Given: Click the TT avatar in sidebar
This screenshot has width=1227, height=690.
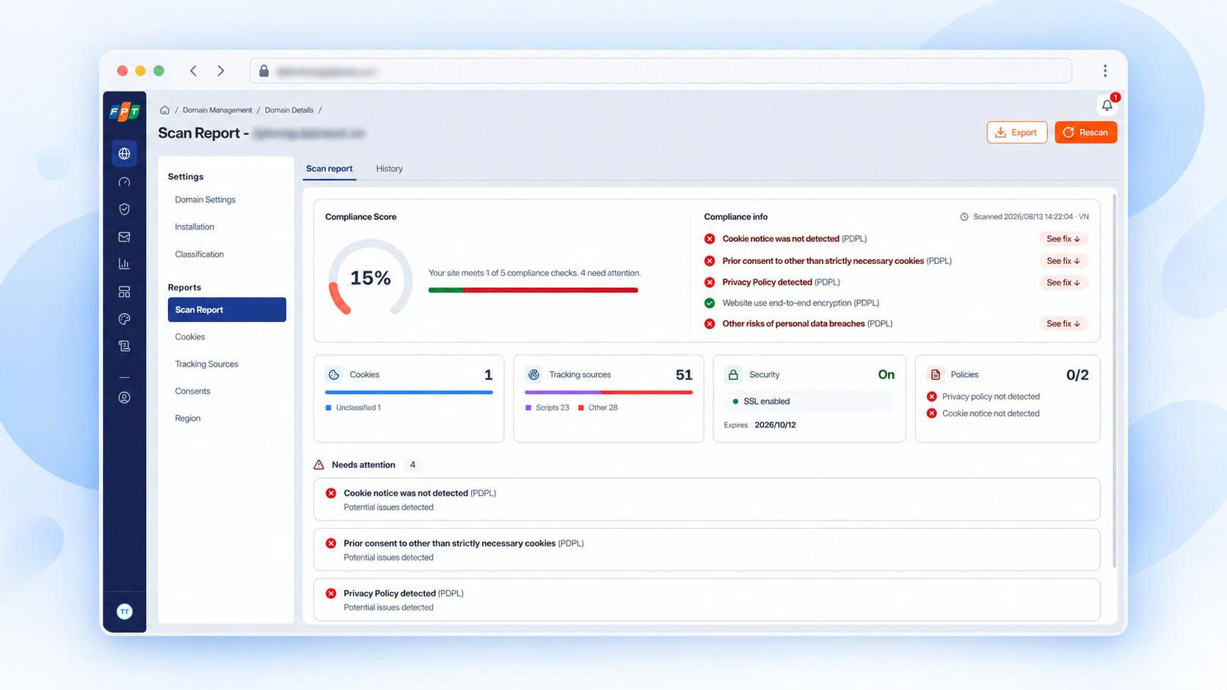Looking at the screenshot, I should (x=124, y=612).
